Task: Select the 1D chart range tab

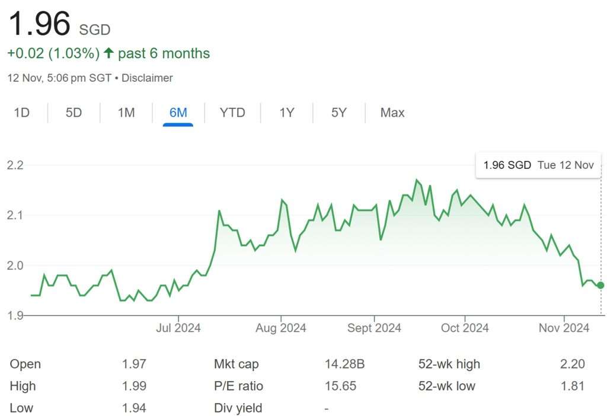Action: click(x=22, y=113)
